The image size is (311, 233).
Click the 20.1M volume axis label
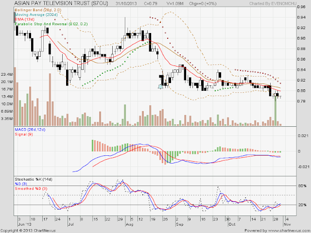(7, 82)
